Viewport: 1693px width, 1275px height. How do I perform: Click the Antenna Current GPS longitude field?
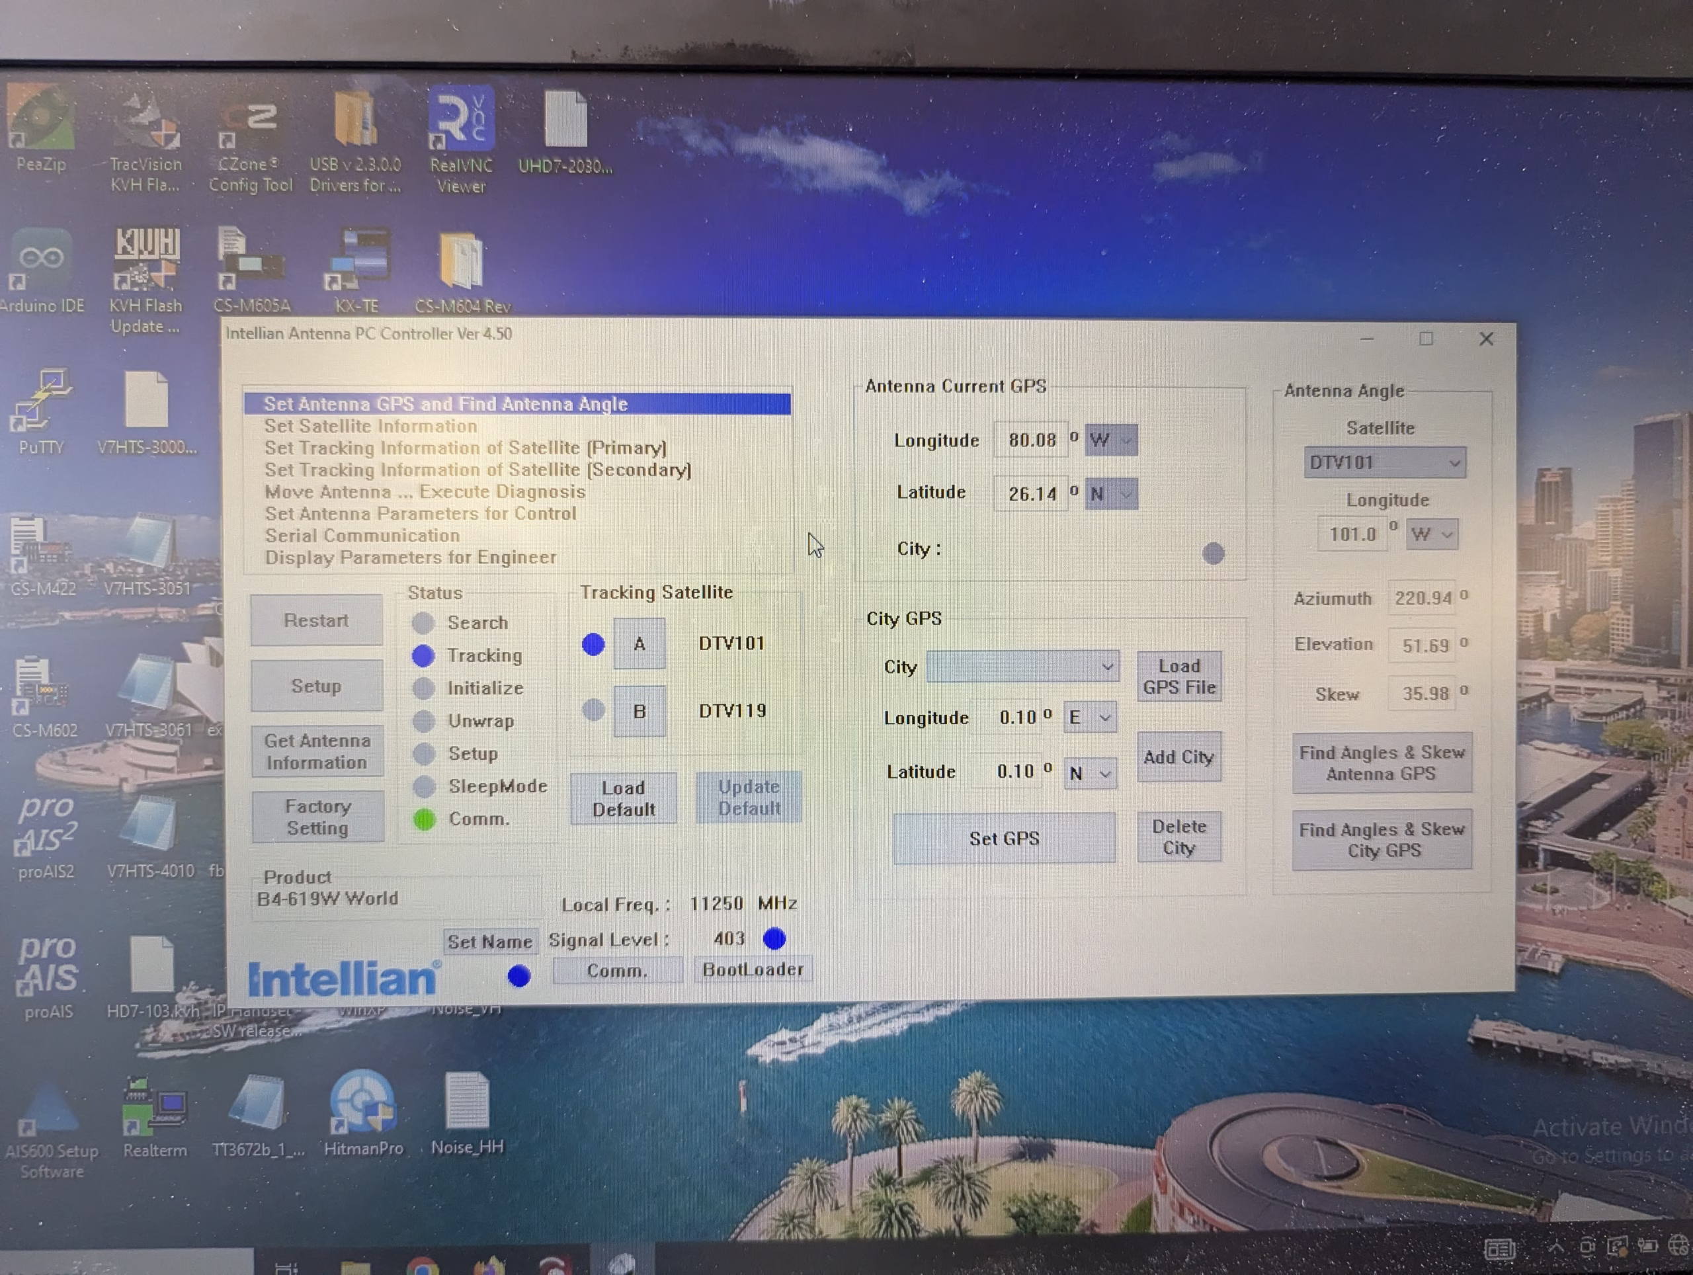[1031, 440]
